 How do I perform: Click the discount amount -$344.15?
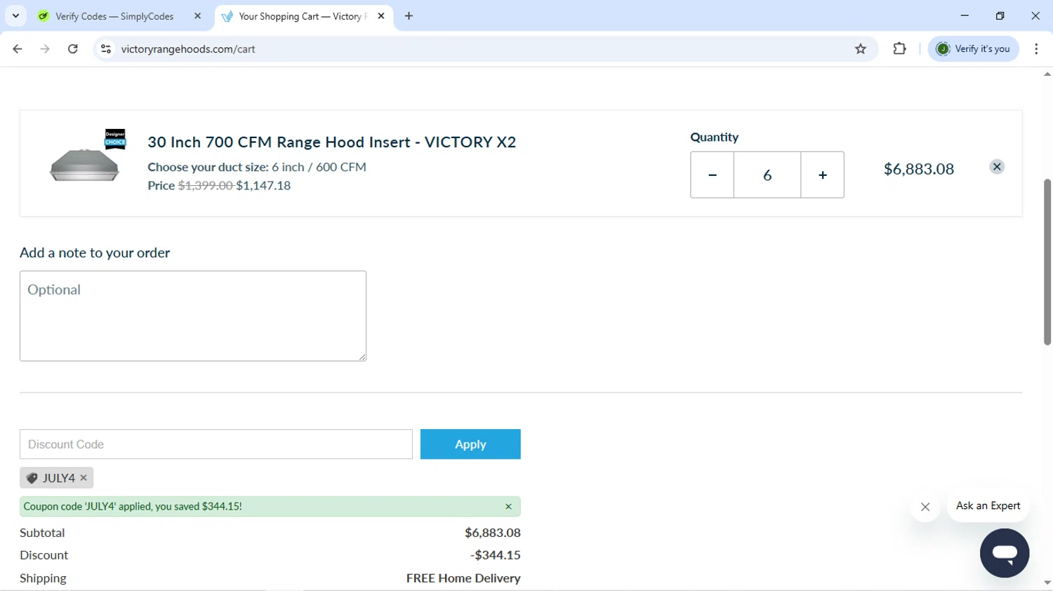tap(496, 555)
